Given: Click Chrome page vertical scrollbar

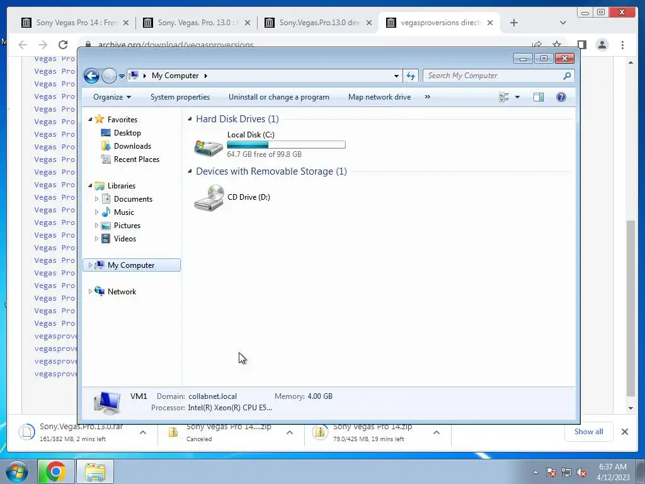Looking at the screenshot, I should 631,308.
